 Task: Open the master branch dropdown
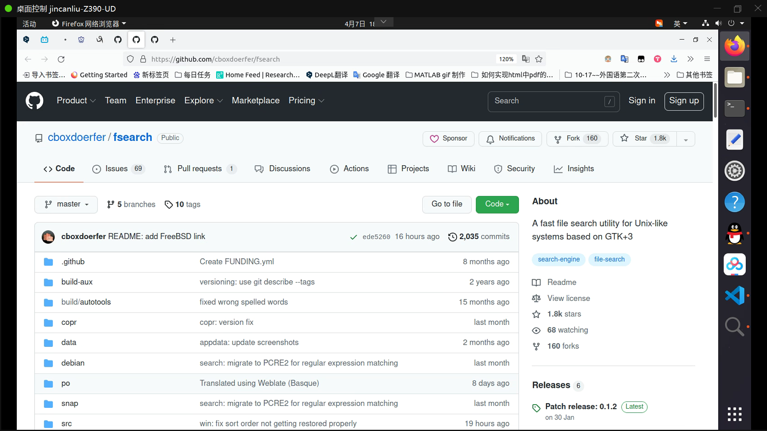(66, 204)
